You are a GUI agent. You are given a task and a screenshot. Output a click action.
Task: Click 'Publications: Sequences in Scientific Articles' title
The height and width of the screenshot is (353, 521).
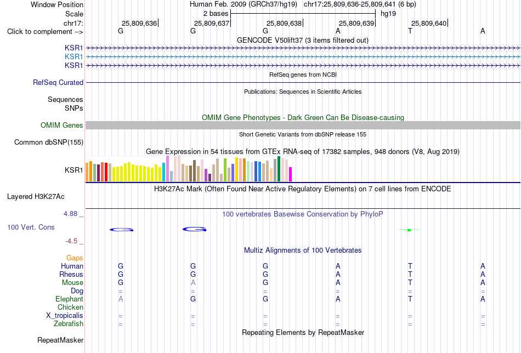coord(303,92)
